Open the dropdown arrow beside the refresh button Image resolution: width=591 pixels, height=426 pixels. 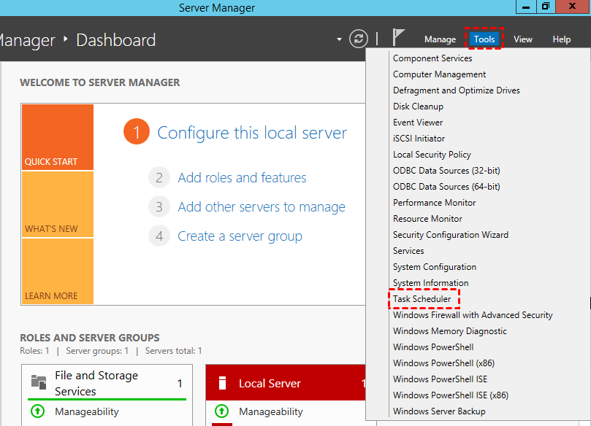pyautogui.click(x=338, y=39)
